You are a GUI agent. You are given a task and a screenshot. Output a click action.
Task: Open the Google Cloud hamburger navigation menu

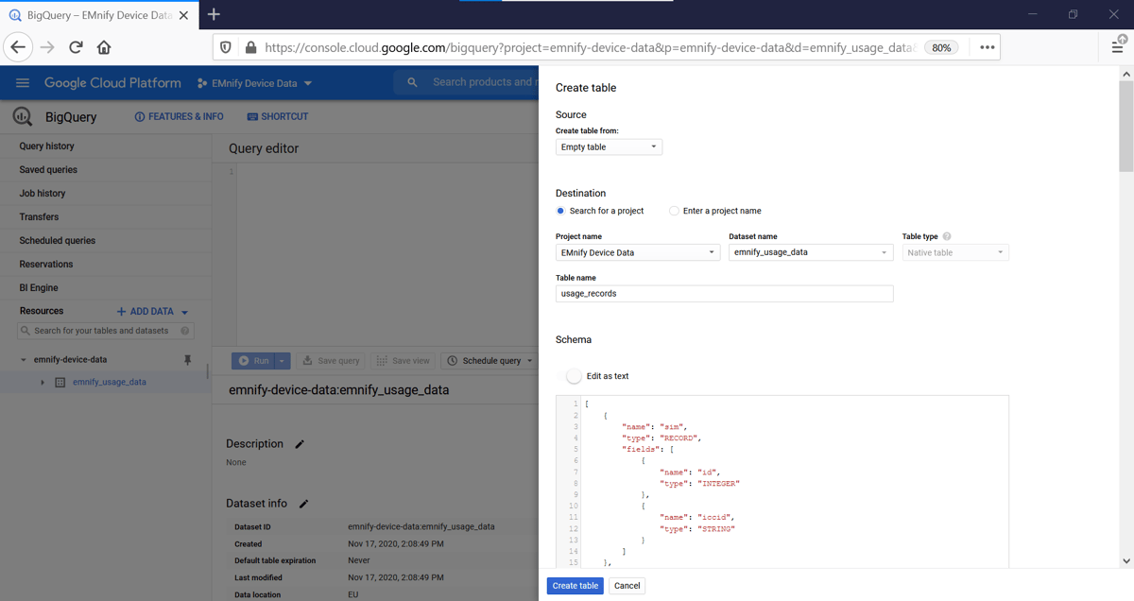click(x=23, y=83)
